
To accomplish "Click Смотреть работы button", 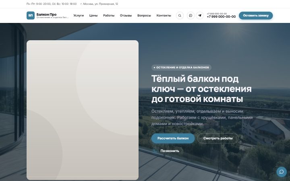I will click(x=218, y=138).
